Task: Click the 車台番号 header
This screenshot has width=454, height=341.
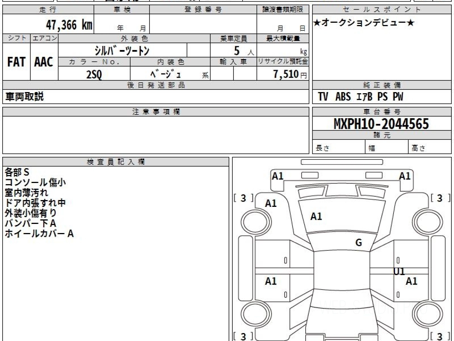Action: [382, 112]
